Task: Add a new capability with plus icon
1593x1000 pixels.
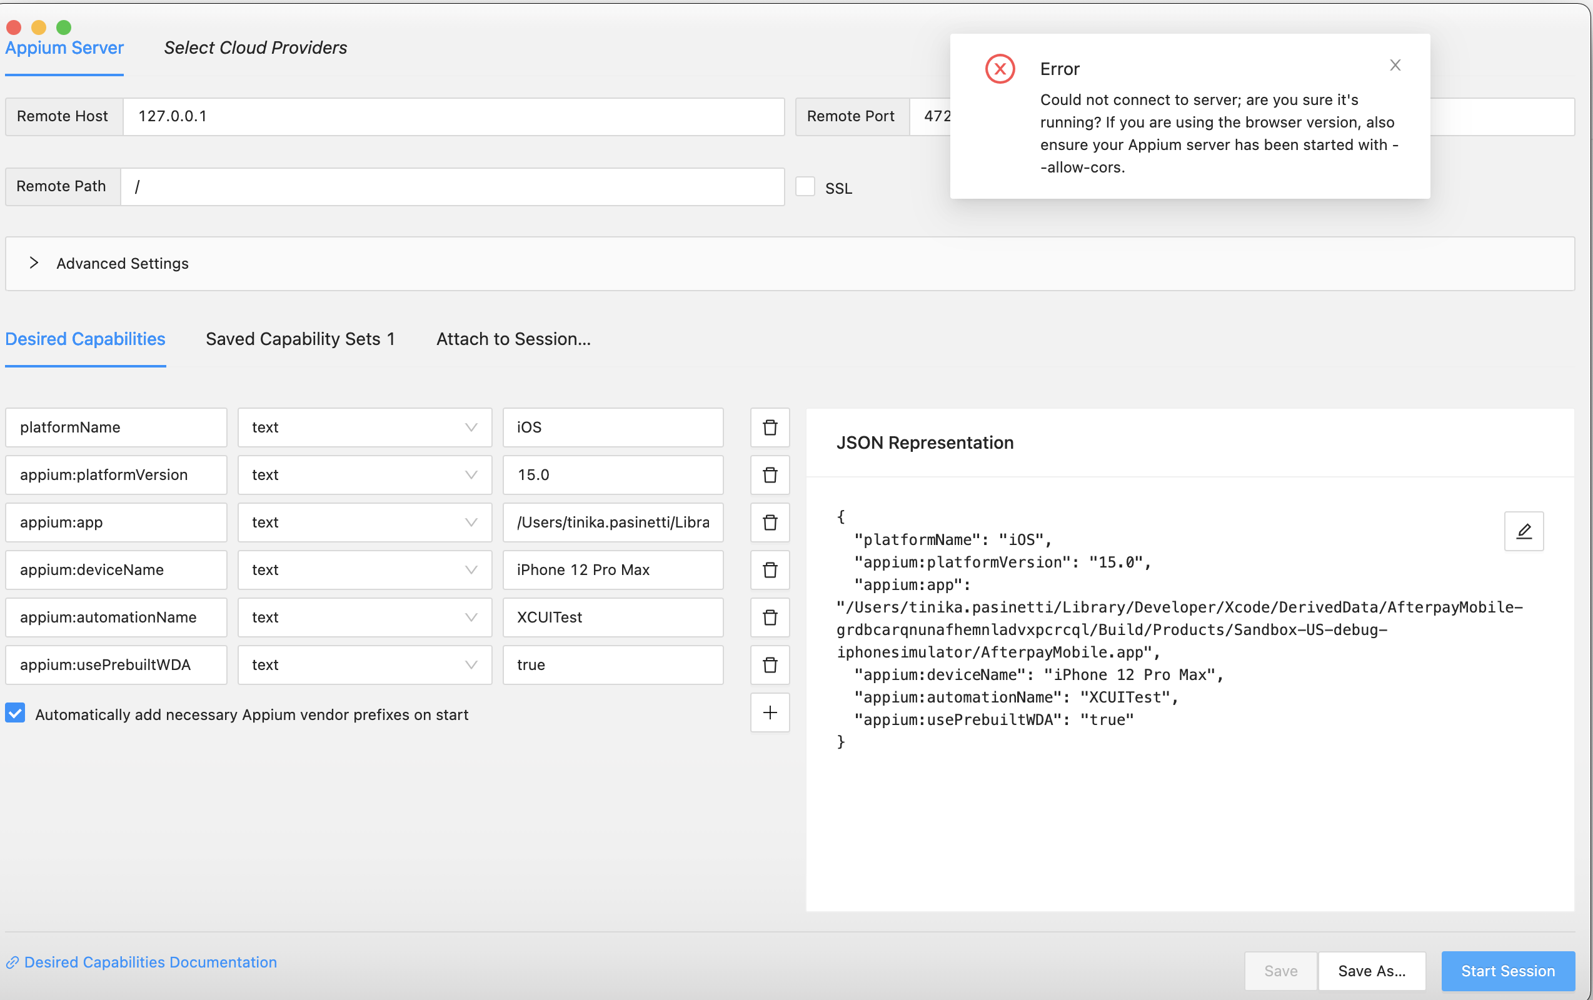Action: pos(770,712)
